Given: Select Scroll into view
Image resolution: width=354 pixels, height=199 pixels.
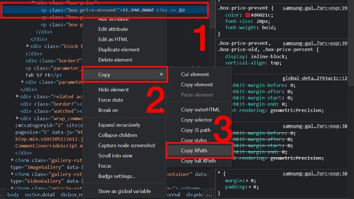Looking at the screenshot, I should tap(115, 156).
